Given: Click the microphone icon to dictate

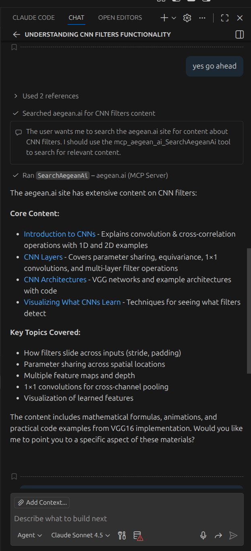Looking at the screenshot, I should click(x=203, y=535).
